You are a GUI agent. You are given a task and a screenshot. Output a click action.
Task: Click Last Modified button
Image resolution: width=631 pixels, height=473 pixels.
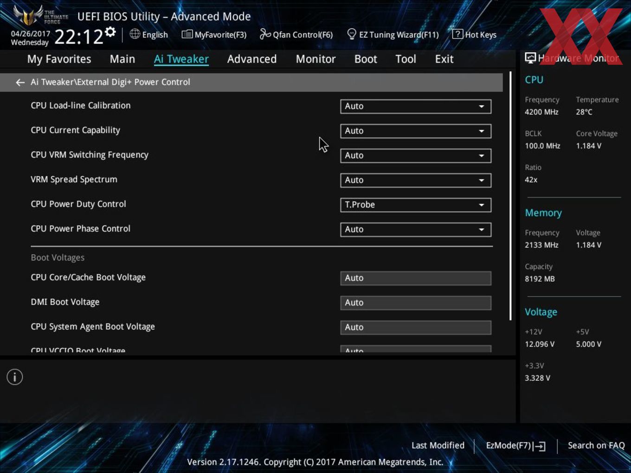click(x=438, y=445)
